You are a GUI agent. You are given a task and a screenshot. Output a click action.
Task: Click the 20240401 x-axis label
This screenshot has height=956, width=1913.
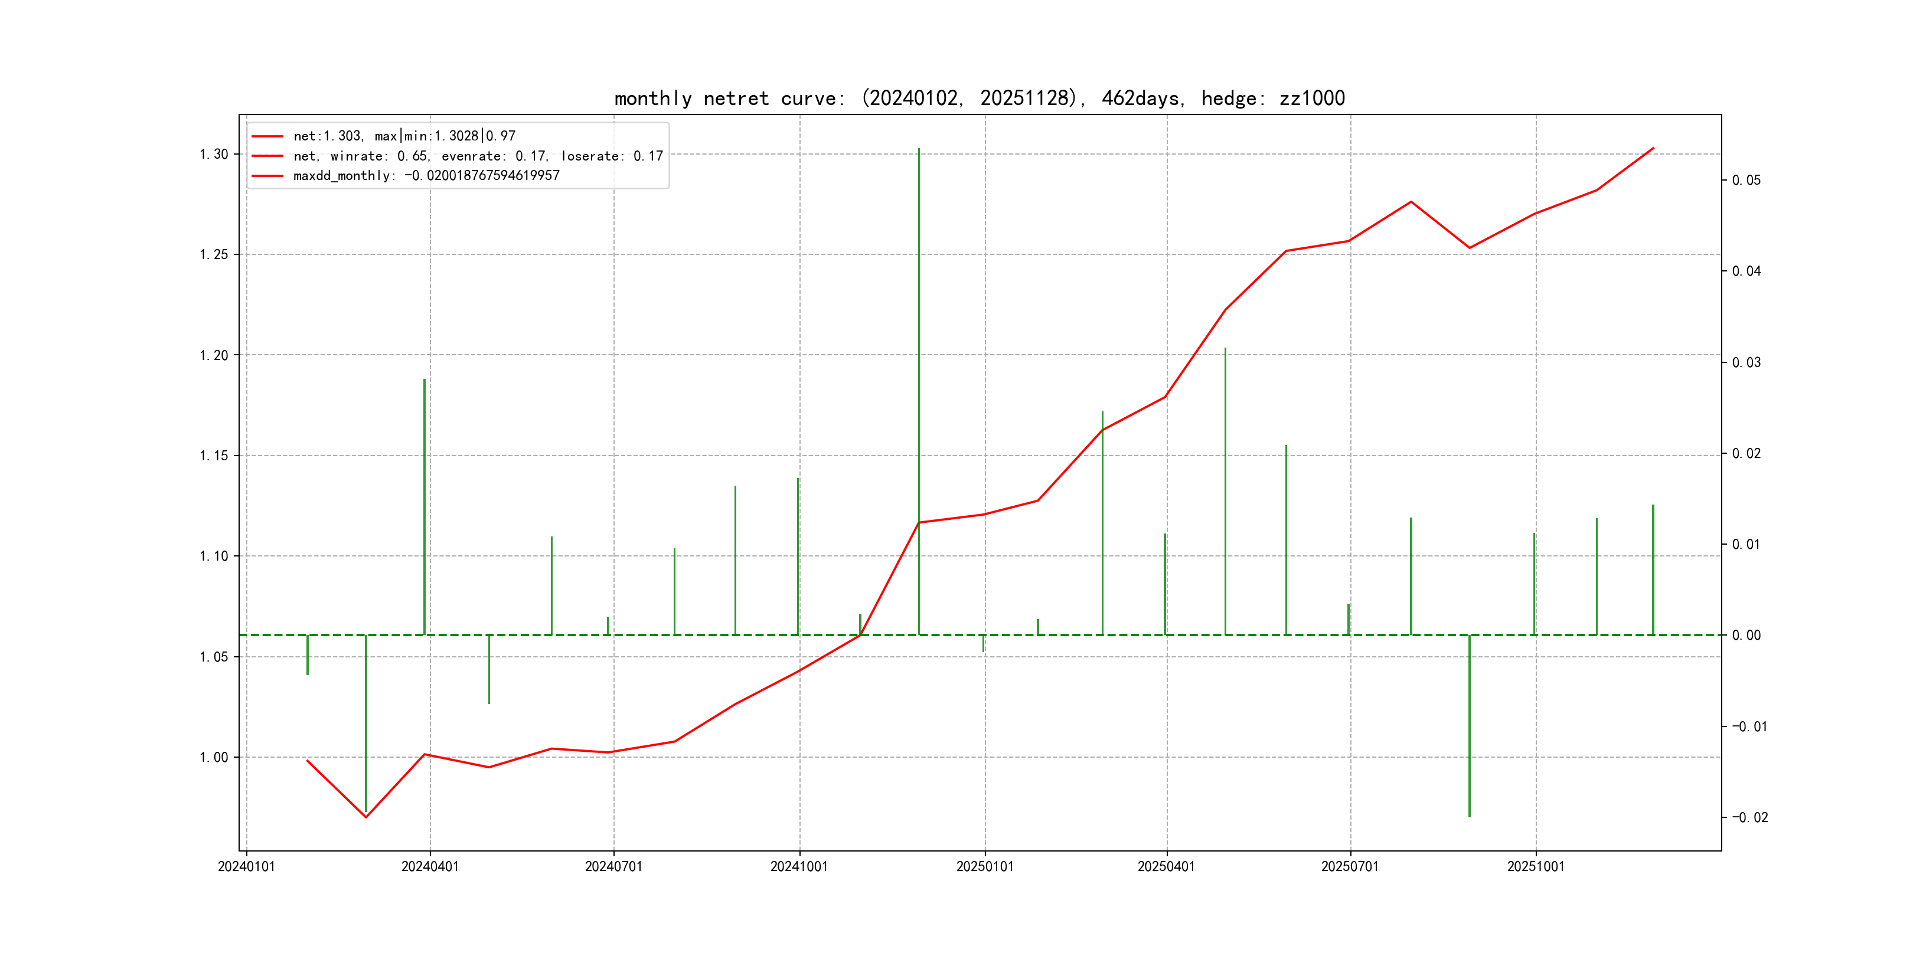click(x=430, y=866)
